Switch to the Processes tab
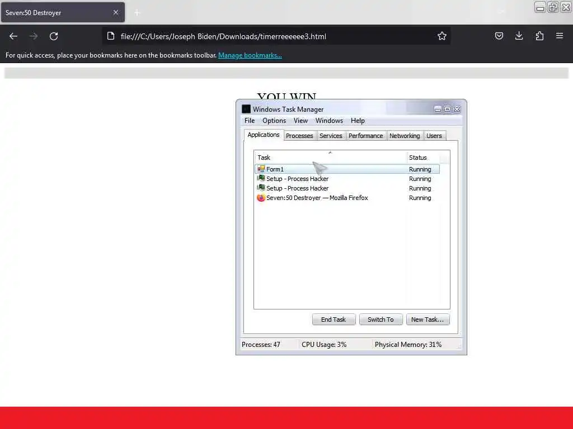 [x=299, y=136]
